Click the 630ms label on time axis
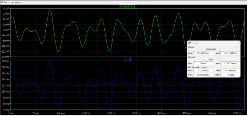 [x=237, y=113]
